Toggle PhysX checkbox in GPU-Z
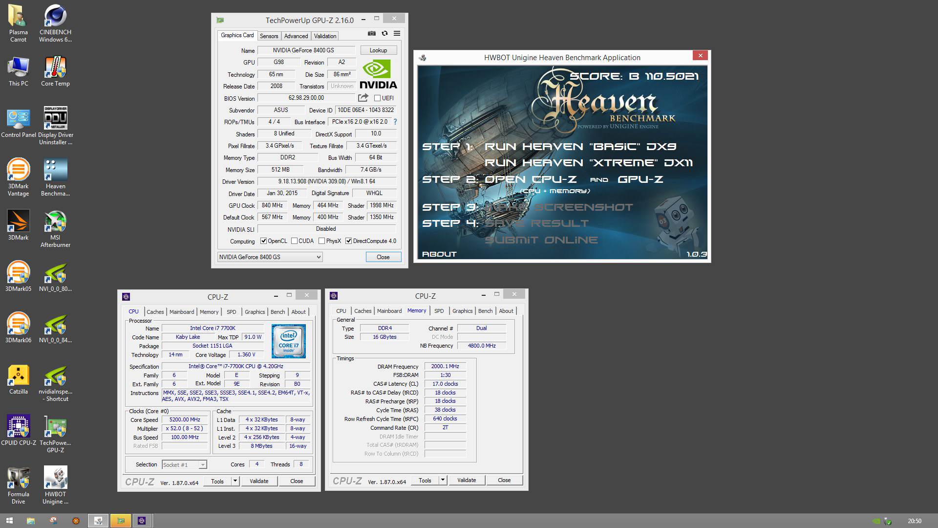This screenshot has height=528, width=938. click(x=321, y=241)
